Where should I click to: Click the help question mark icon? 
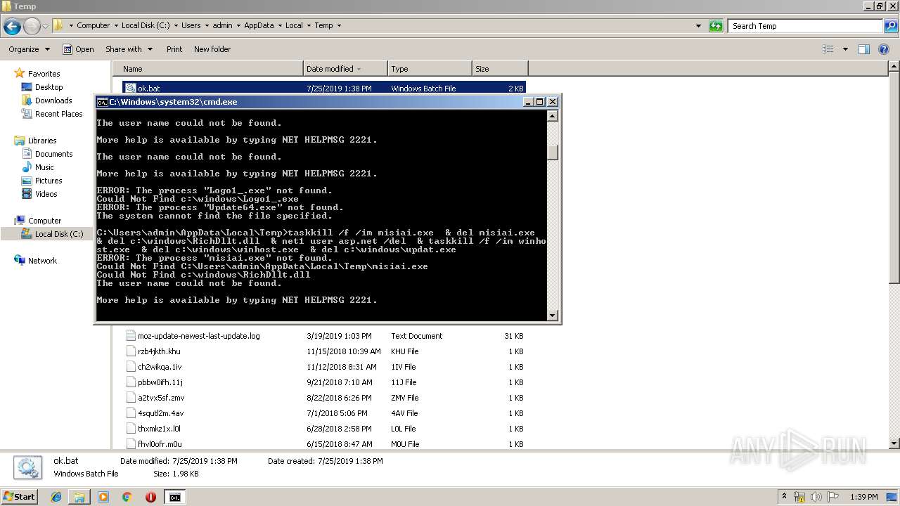point(885,49)
